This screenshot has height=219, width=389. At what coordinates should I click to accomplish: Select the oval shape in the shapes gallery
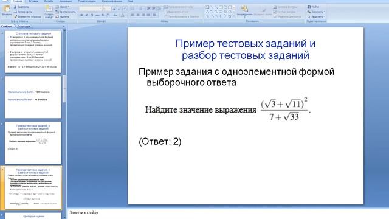[x=225, y=7]
